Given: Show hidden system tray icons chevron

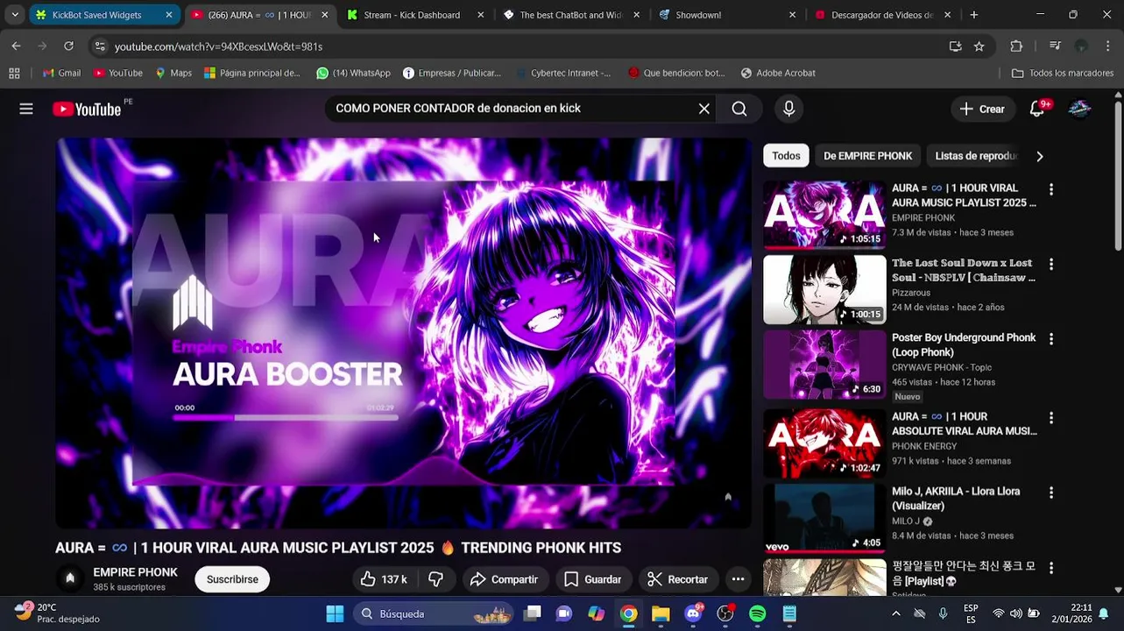Looking at the screenshot, I should (x=895, y=613).
